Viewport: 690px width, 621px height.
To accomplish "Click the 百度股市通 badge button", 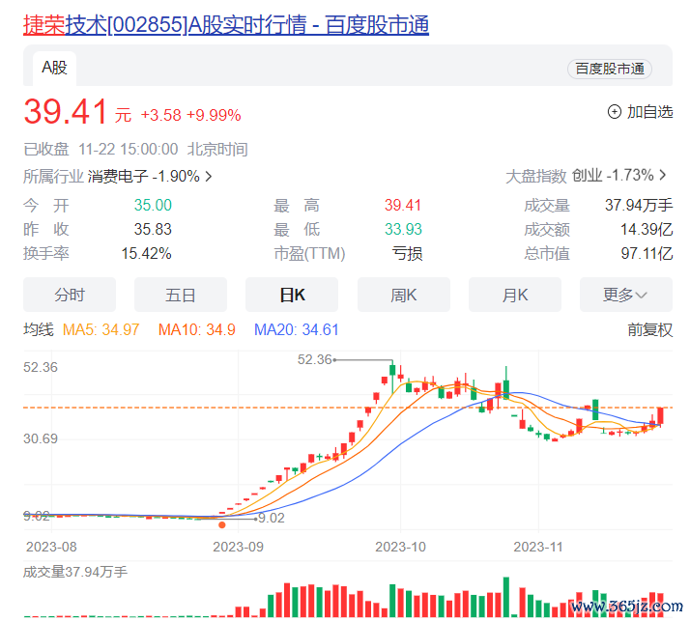I will [610, 69].
